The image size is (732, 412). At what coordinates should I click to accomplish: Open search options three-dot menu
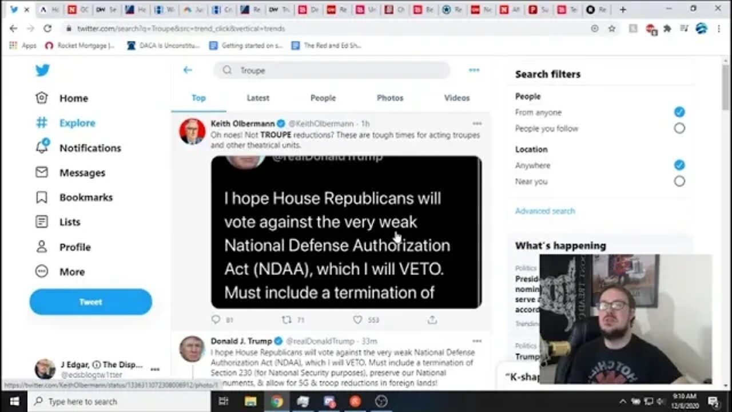[x=474, y=70]
